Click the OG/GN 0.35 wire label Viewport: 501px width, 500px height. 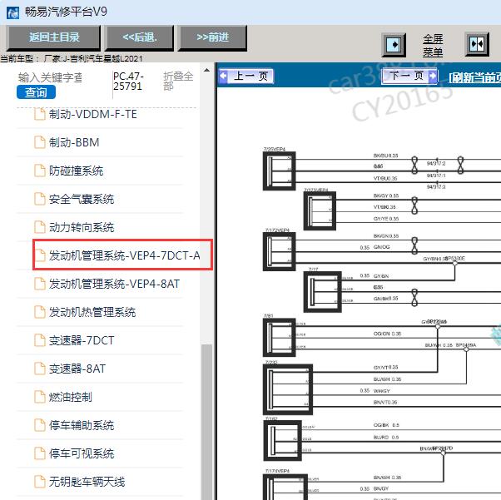(x=387, y=334)
